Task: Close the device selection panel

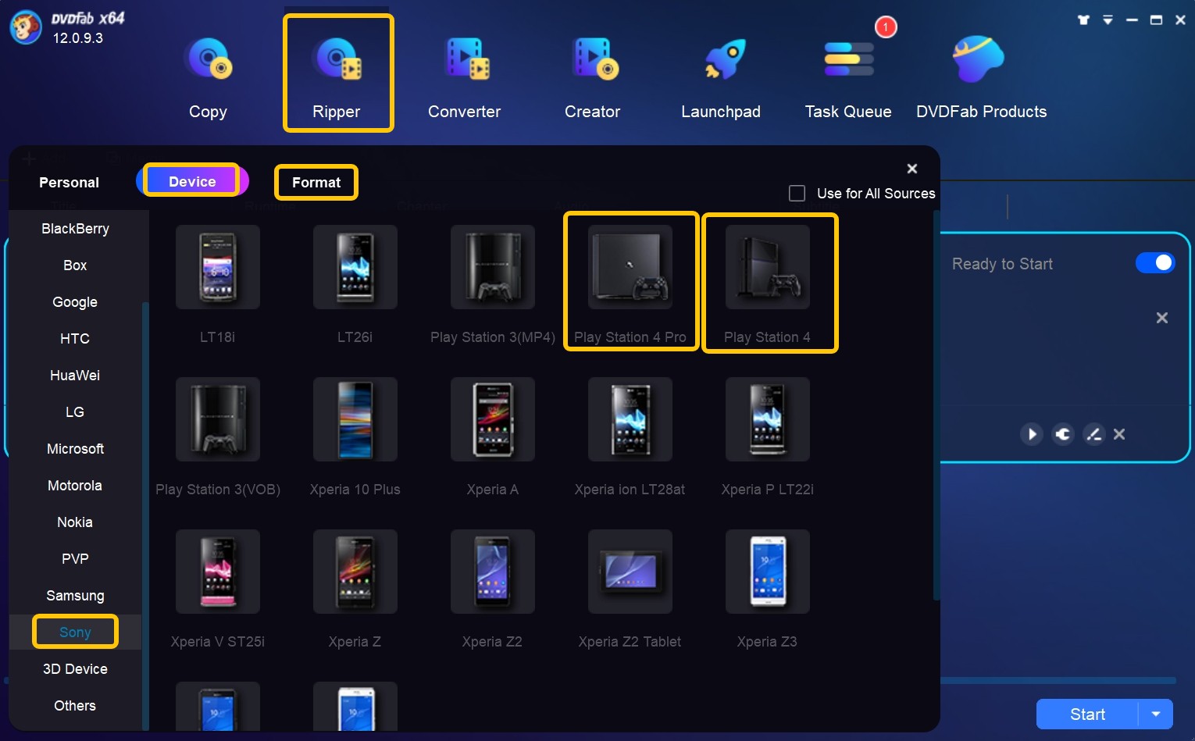Action: click(x=911, y=168)
